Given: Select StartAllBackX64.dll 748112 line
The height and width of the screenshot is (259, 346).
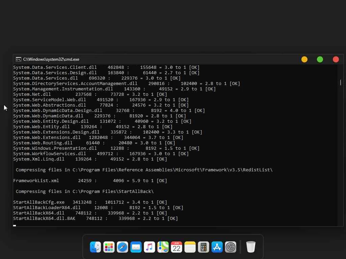Looking at the screenshot, I should pyautogui.click(x=90, y=213).
